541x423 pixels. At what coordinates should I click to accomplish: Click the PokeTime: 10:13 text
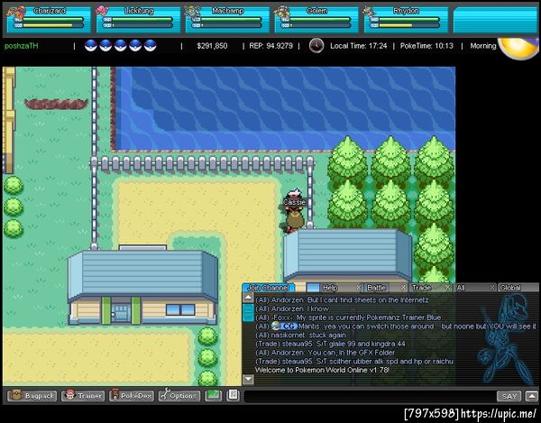click(426, 46)
